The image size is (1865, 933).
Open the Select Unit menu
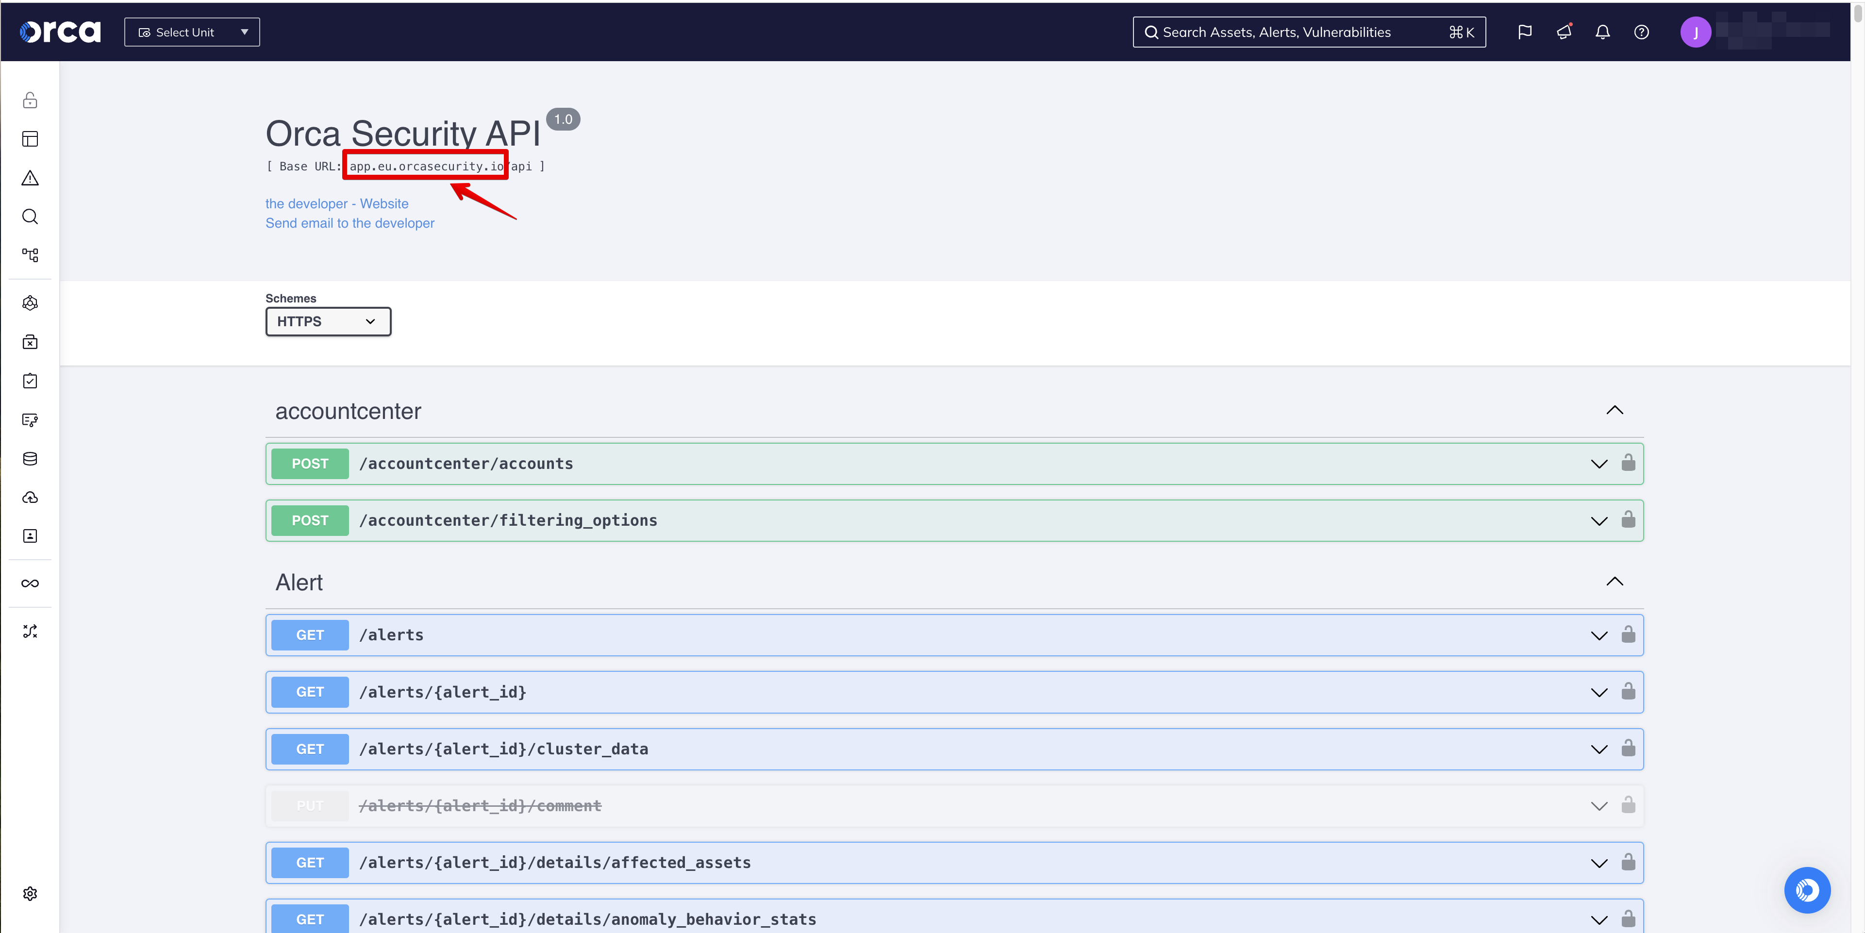(191, 32)
